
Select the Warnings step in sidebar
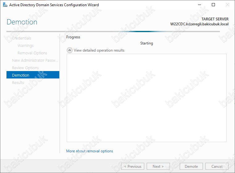click(x=26, y=46)
